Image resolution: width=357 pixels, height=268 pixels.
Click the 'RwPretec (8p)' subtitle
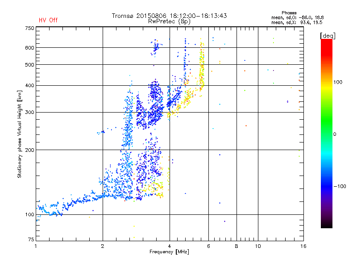[169, 21]
